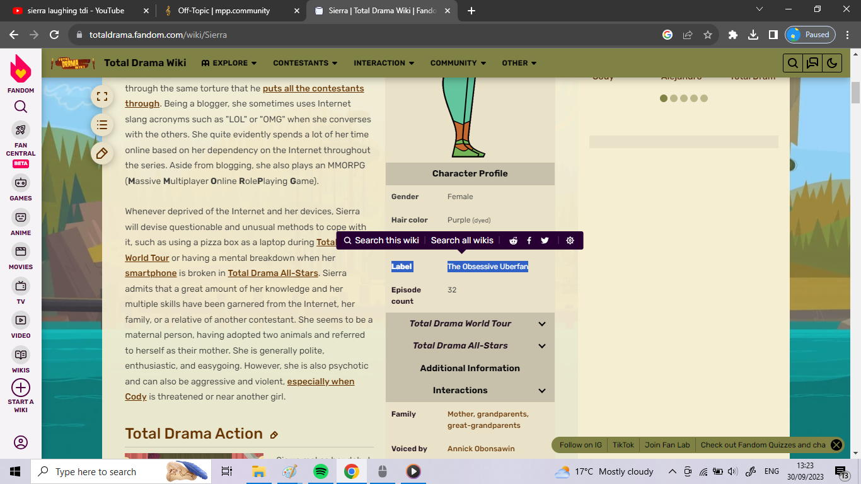Open a new browser tab
Screen dimensions: 861x484
pyautogui.click(x=471, y=11)
